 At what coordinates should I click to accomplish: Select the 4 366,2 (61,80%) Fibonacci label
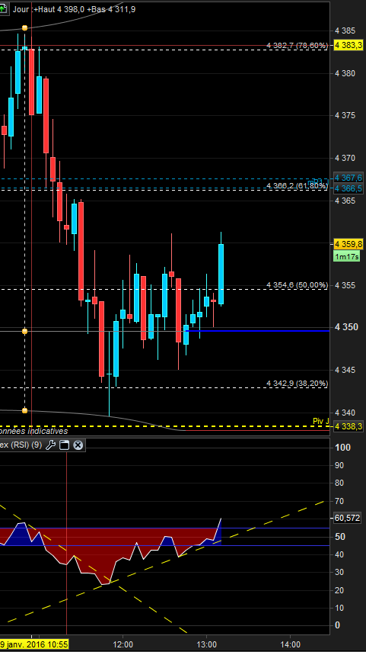pos(297,185)
